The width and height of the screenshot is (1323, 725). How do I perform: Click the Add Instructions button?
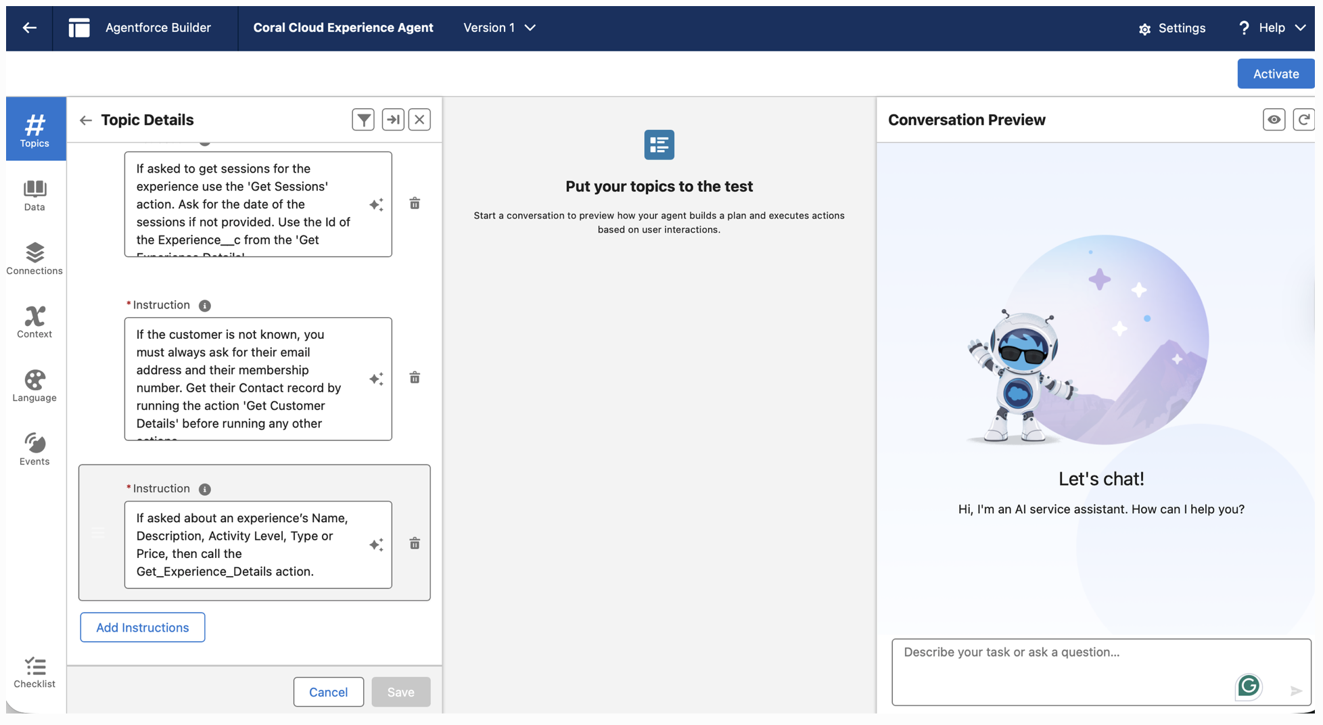point(143,628)
